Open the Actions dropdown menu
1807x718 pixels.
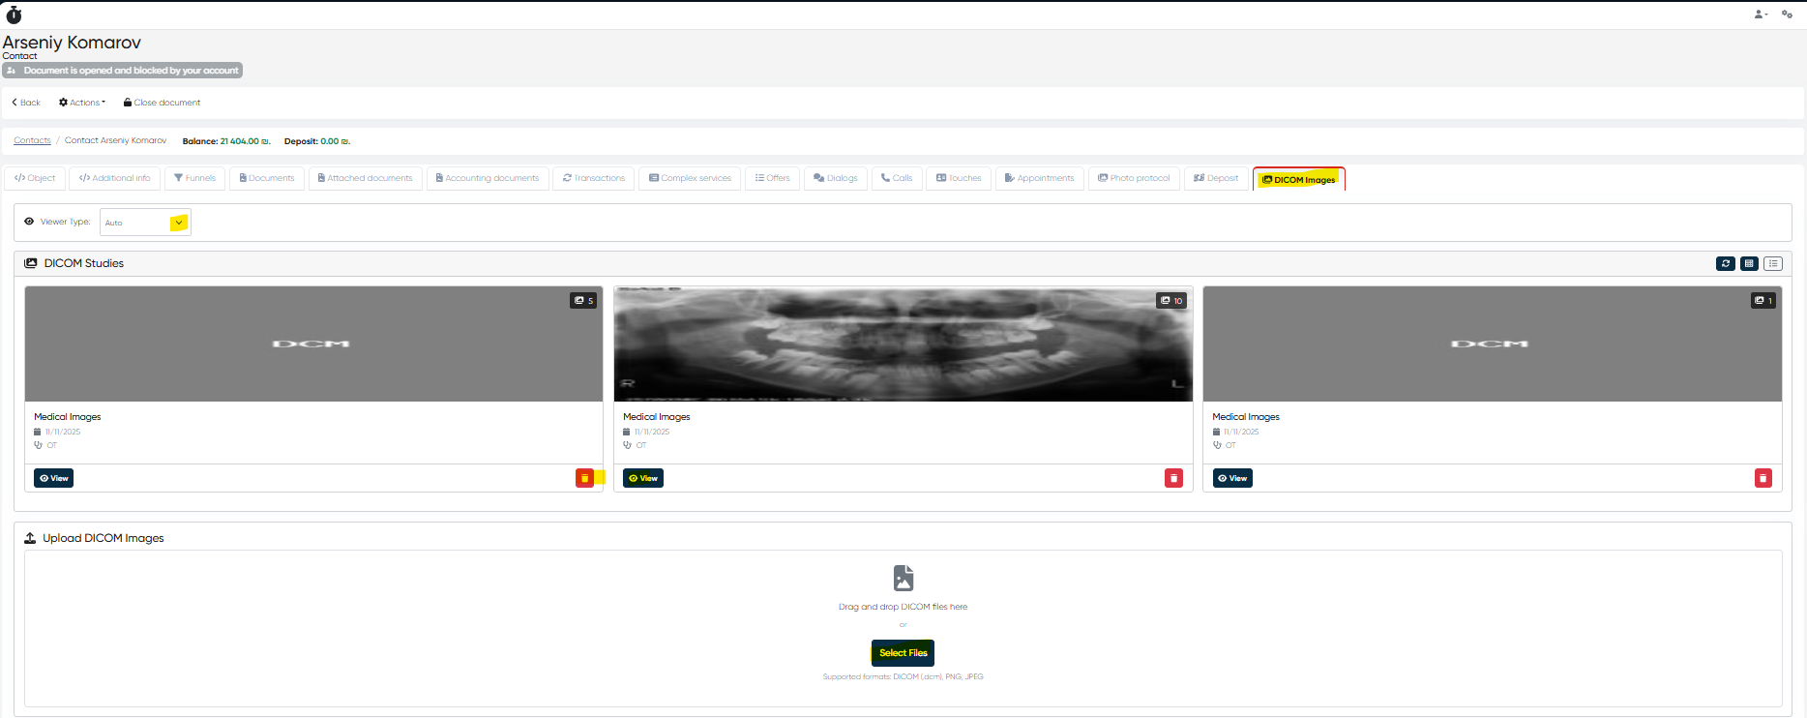click(x=82, y=103)
